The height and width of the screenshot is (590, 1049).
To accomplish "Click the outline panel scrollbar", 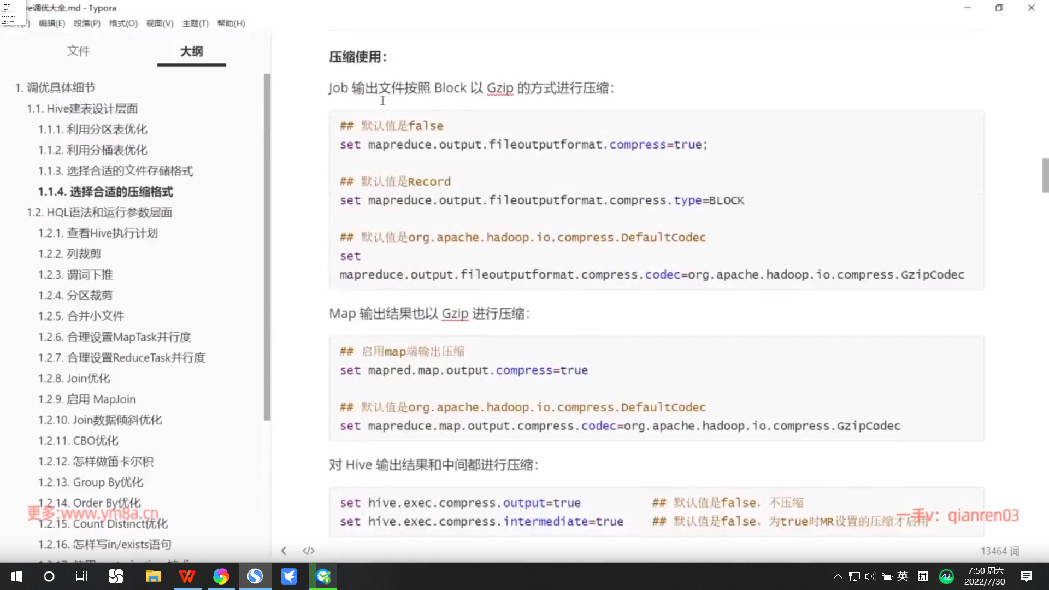I will point(267,246).
